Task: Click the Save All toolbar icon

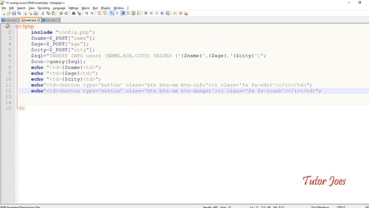Action: [x=19, y=13]
